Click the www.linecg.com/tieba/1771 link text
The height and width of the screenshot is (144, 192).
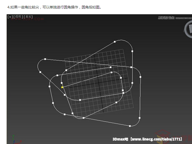156,139
